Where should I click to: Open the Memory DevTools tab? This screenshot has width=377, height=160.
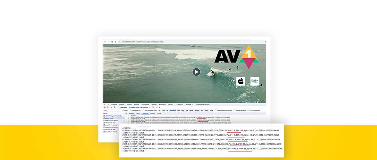click(154, 105)
